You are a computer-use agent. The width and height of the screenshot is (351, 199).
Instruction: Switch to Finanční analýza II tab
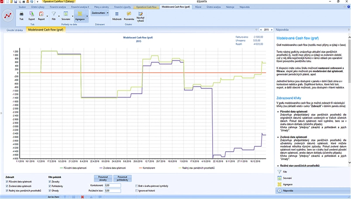click(80, 7)
